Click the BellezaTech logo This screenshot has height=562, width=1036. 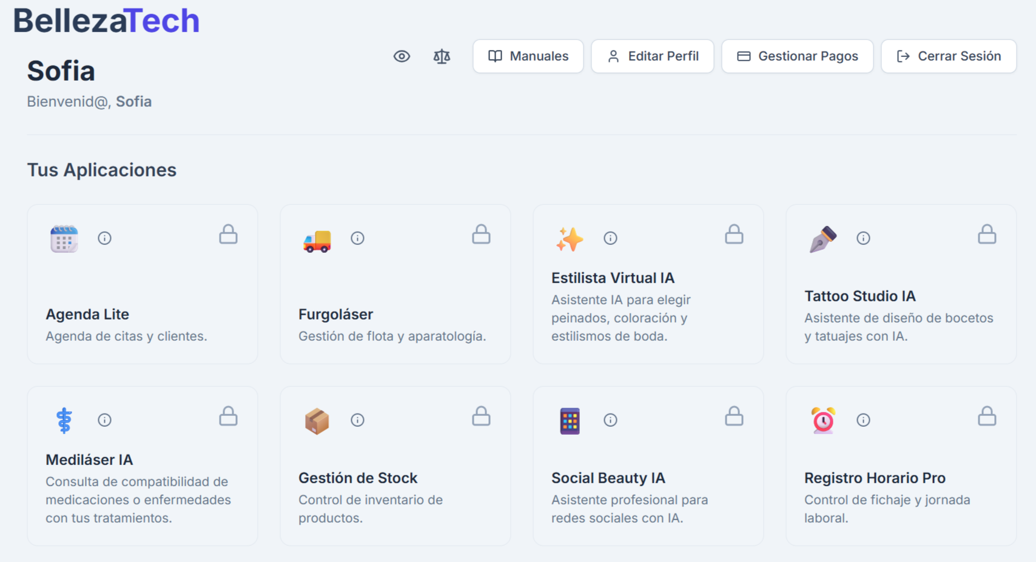[107, 19]
